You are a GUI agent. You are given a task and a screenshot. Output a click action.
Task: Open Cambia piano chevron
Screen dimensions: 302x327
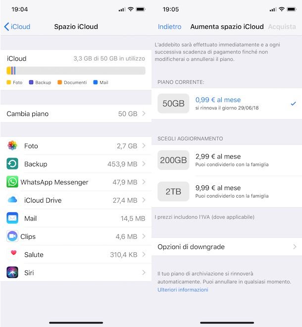144,113
